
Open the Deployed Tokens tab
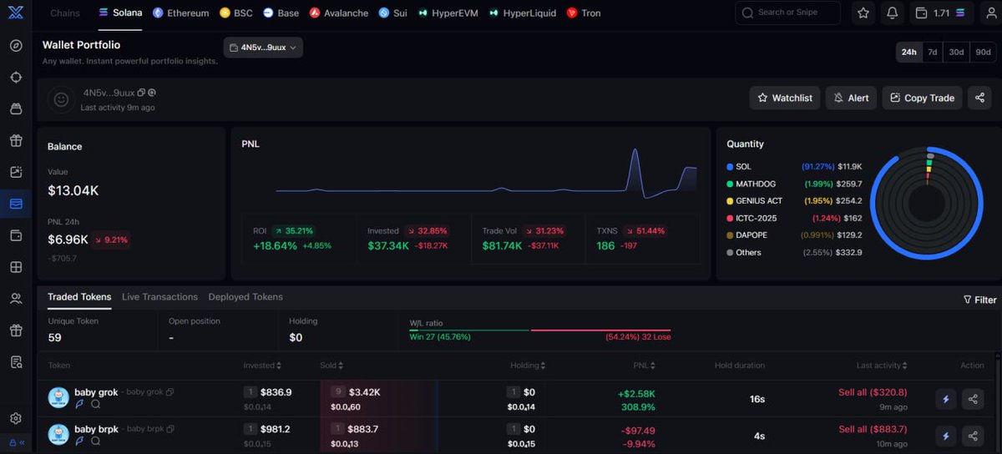(x=245, y=297)
